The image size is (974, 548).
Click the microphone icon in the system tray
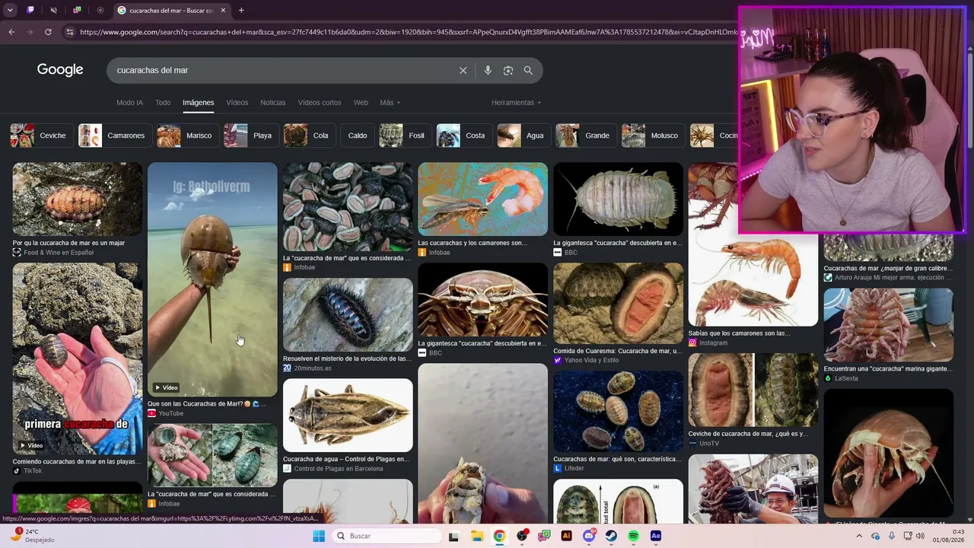pyautogui.click(x=892, y=536)
